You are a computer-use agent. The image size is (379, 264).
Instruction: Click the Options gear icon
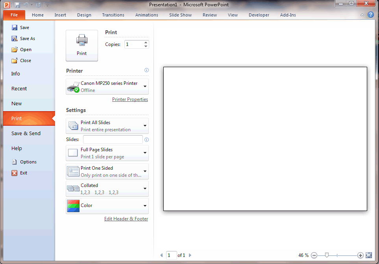click(x=14, y=161)
